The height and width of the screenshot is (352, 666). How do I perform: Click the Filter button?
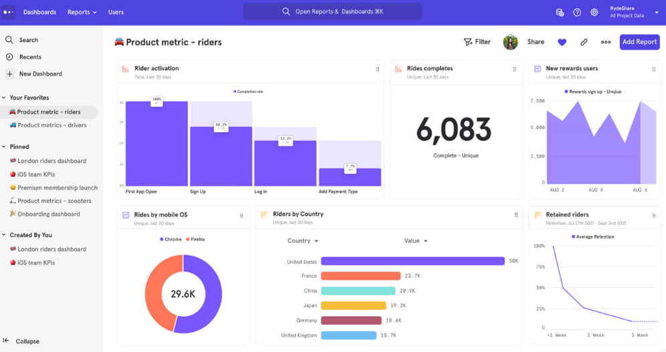[477, 42]
